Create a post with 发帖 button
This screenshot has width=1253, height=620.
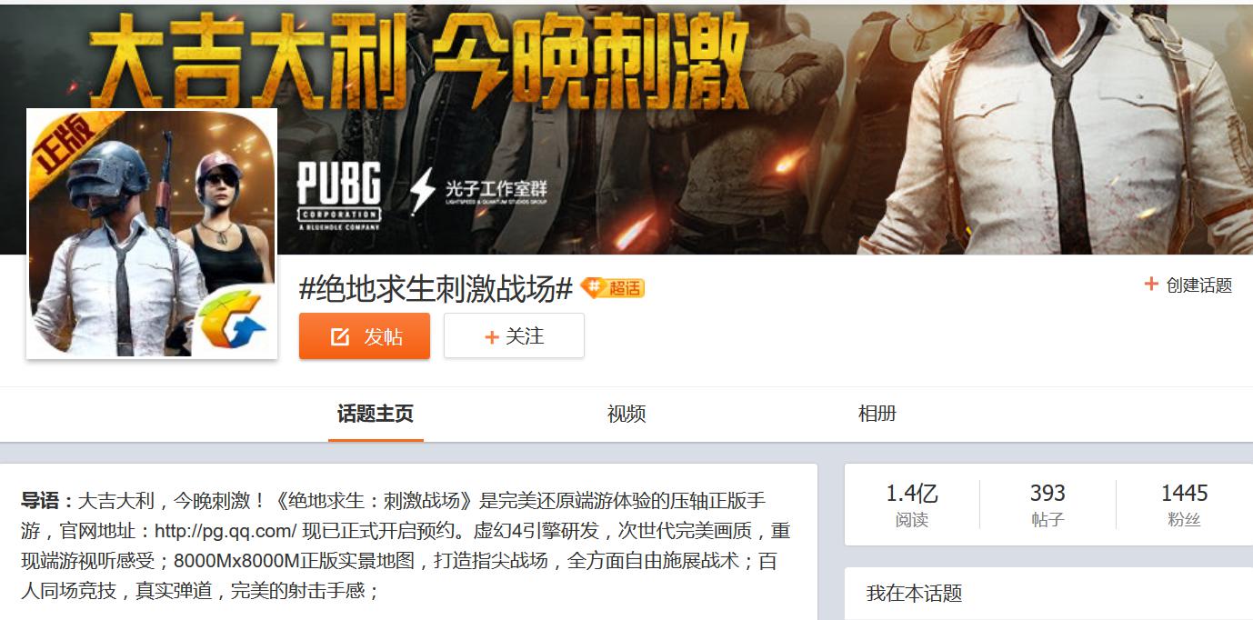[365, 336]
